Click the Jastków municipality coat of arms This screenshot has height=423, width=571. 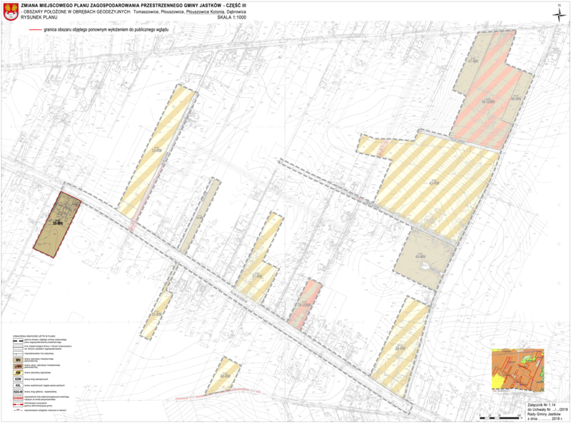pos(11,12)
